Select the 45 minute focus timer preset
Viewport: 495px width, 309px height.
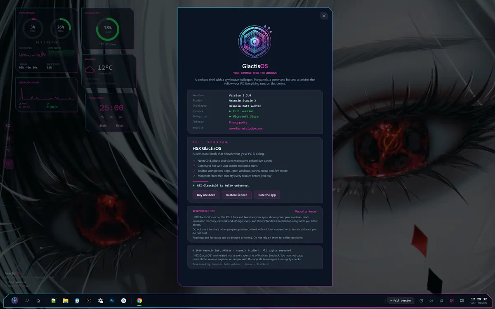(120, 117)
